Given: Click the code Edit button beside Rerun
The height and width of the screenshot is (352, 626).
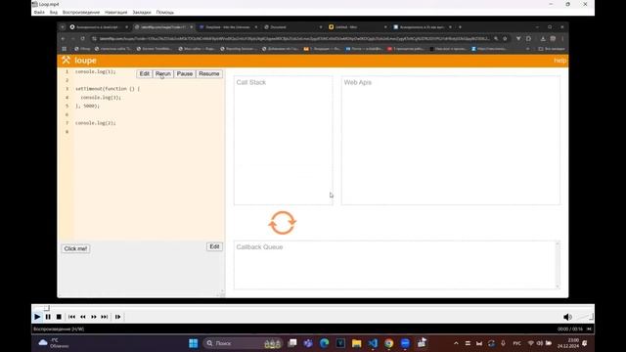Looking at the screenshot, I should tap(144, 74).
